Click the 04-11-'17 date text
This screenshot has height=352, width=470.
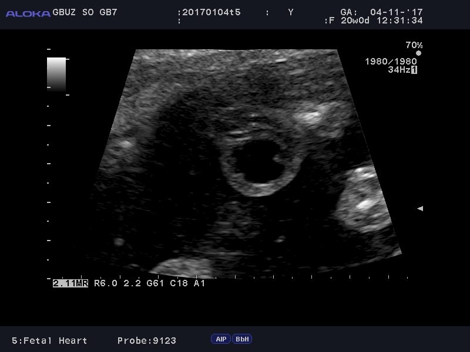(396, 12)
